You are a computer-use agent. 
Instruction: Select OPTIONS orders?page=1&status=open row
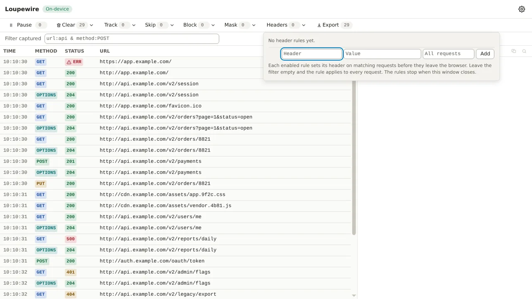175,128
